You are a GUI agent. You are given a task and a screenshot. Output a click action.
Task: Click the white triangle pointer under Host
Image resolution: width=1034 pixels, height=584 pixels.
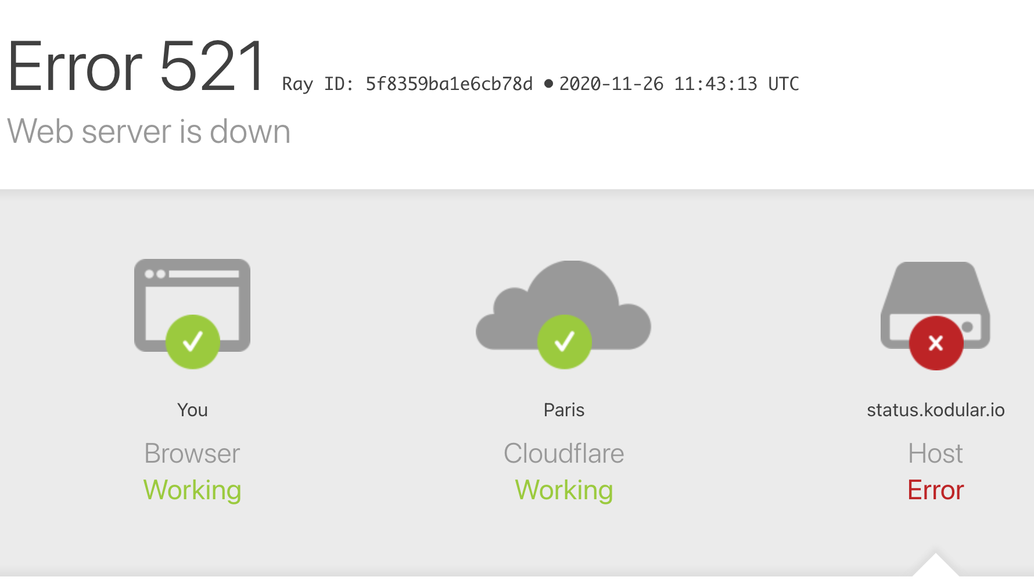(x=935, y=565)
